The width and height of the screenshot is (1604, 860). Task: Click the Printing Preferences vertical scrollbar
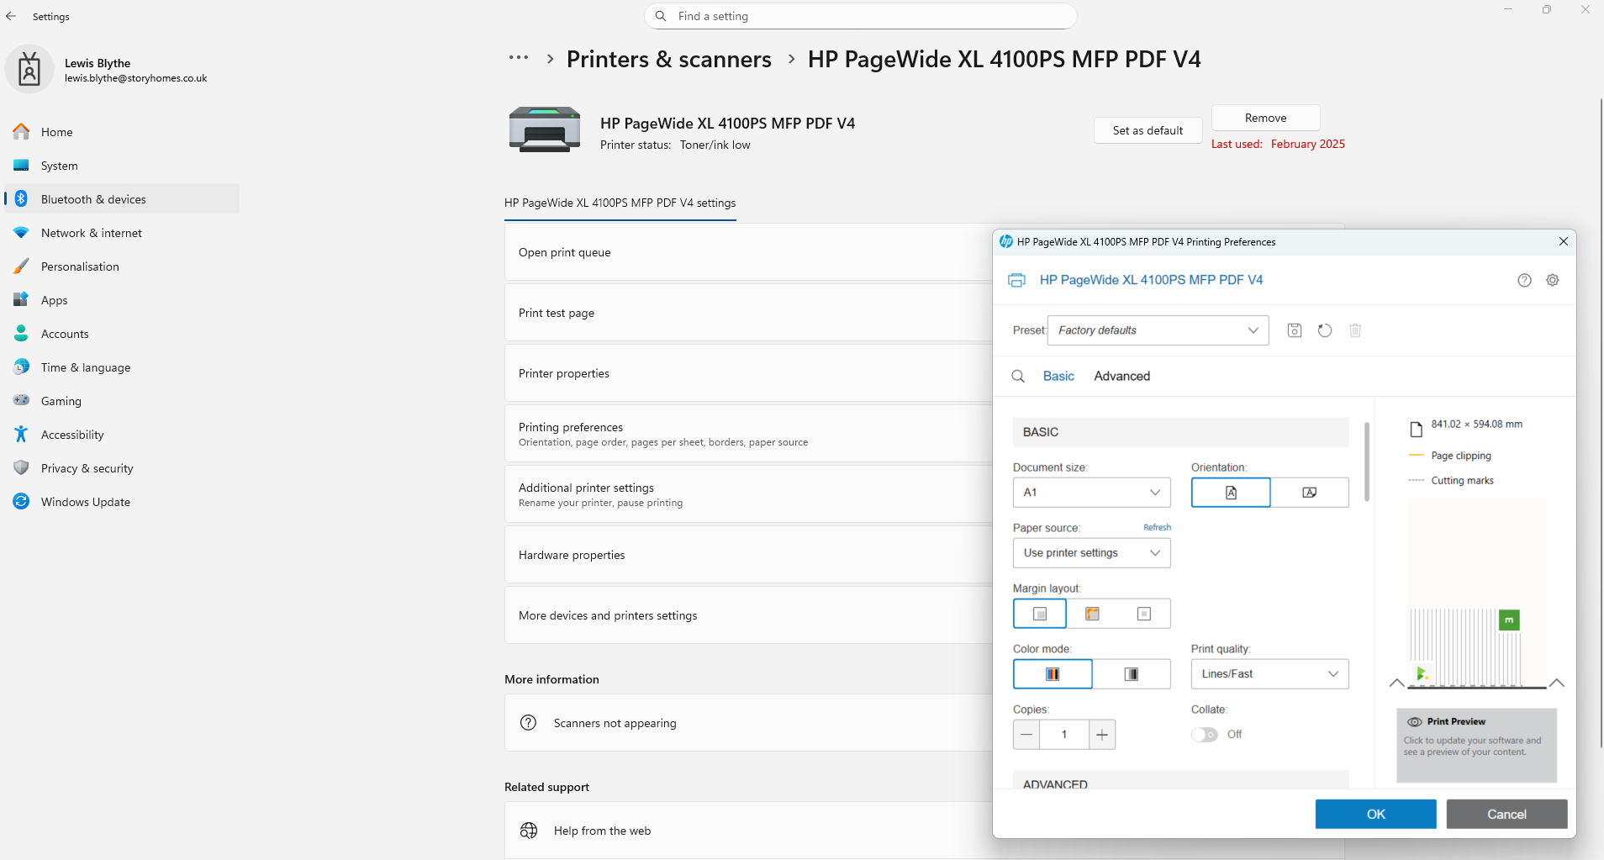[x=1367, y=462]
